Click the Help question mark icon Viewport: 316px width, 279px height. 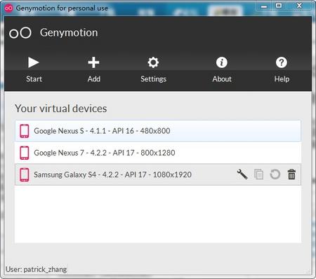pyautogui.click(x=282, y=62)
